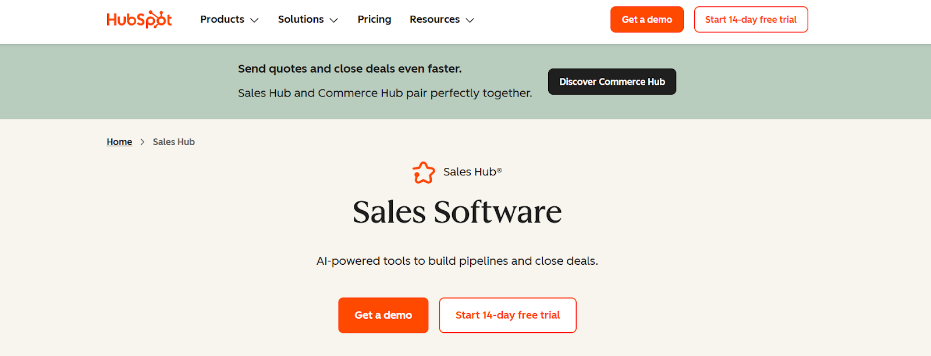Screen dimensions: 931x356
Task: Start the 14-day free trial from the header
Action: pos(750,19)
